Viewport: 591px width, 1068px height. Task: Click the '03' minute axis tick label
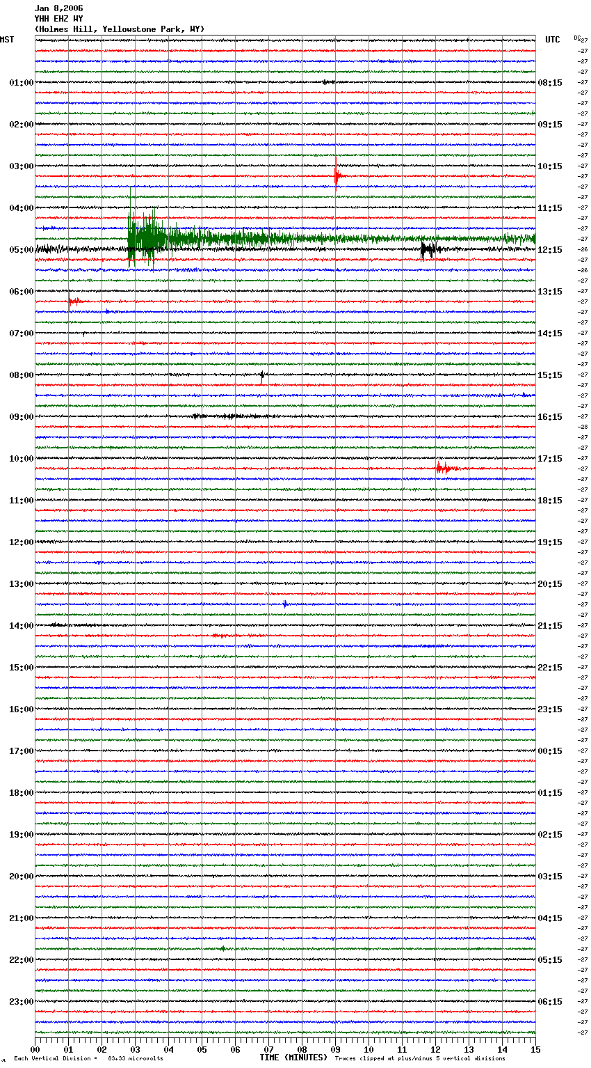coord(136,1049)
